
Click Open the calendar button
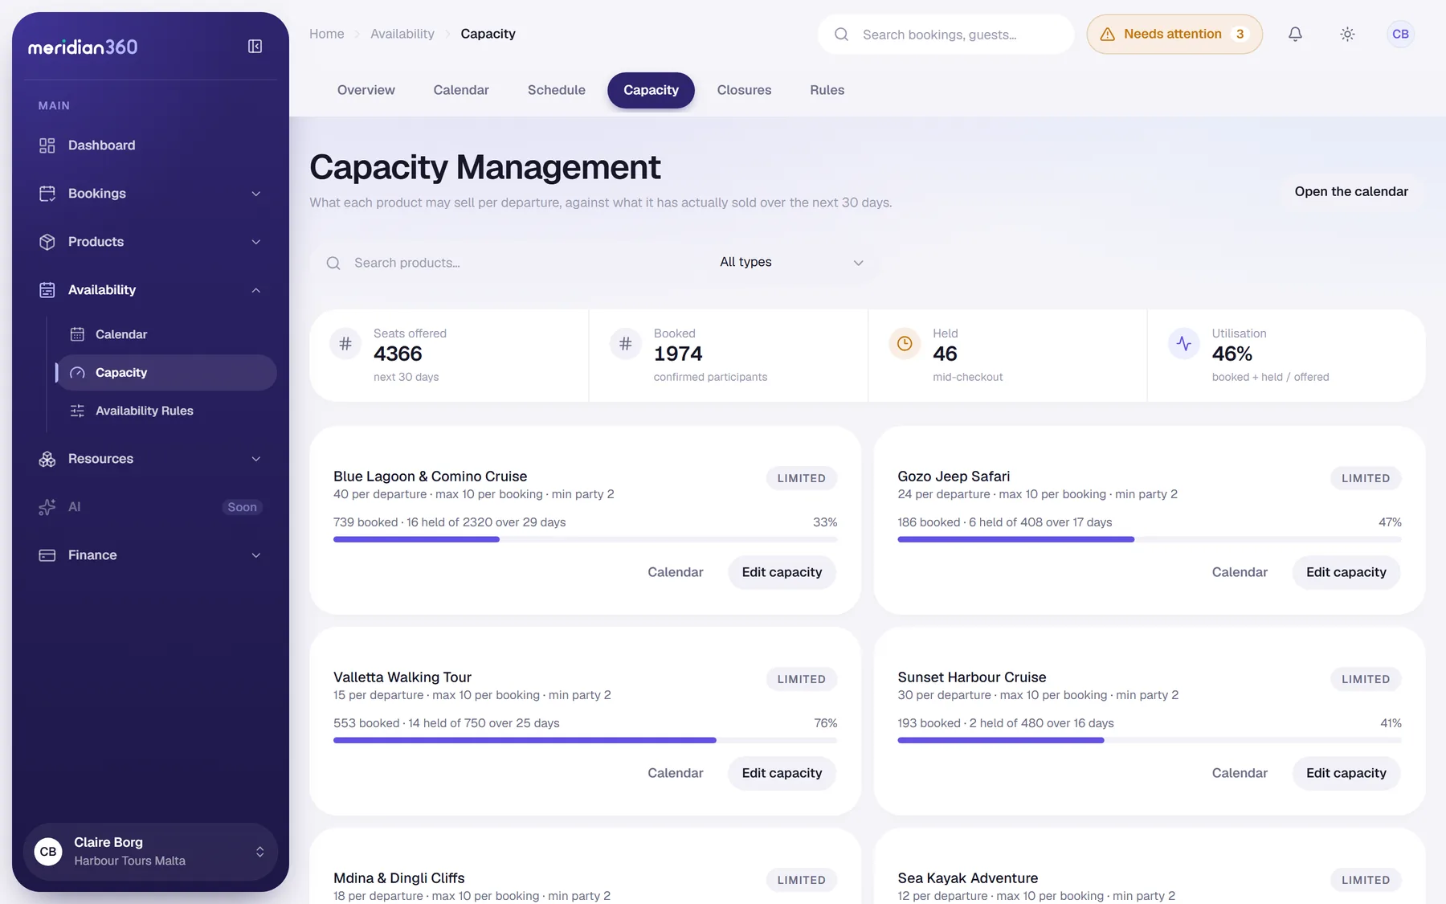pos(1351,191)
